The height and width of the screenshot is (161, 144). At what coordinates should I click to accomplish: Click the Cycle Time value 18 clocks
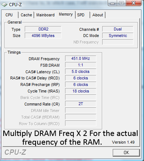(x=81, y=91)
